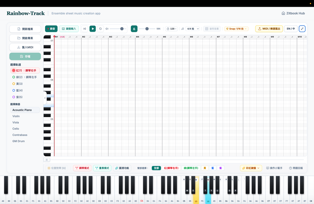Select the 黃(3) track
Screen dimensions: 314x204
click(x=25, y=84)
